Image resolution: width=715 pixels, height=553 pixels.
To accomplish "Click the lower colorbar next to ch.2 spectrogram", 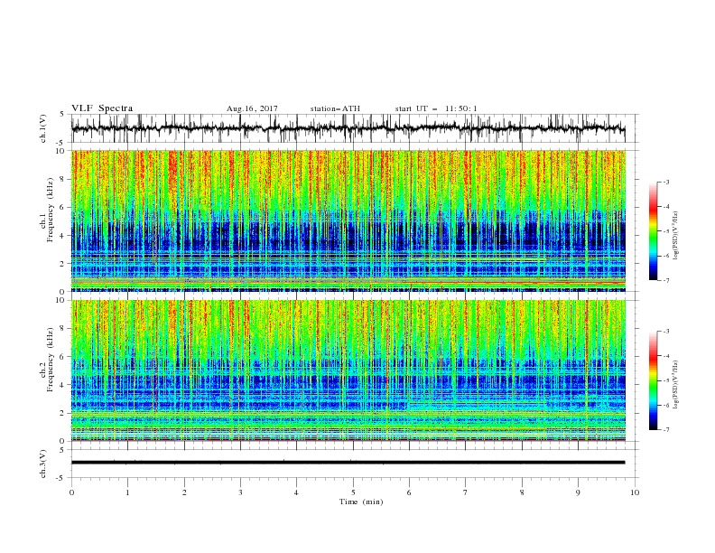I will (x=654, y=380).
